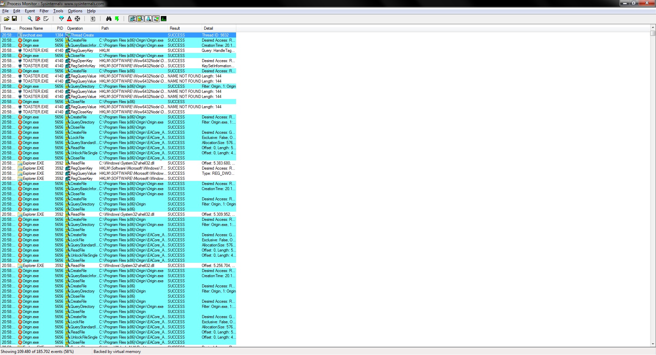Toggle Show Profiling Events in toolbar

(x=164, y=19)
